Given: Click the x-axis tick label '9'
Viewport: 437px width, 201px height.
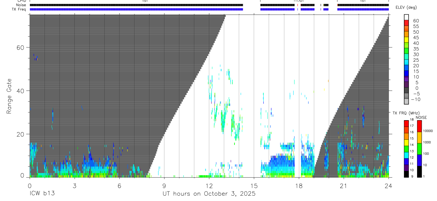Looking at the screenshot, I should tap(164, 185).
